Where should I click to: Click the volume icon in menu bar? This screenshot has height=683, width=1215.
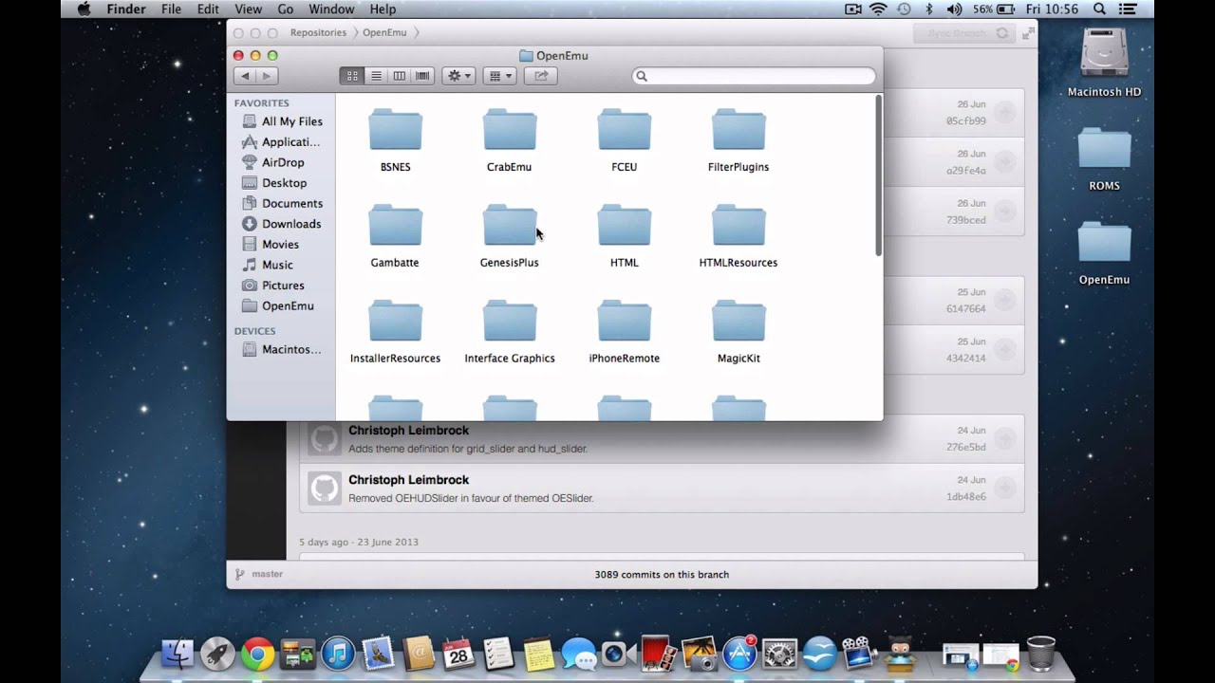tap(954, 9)
